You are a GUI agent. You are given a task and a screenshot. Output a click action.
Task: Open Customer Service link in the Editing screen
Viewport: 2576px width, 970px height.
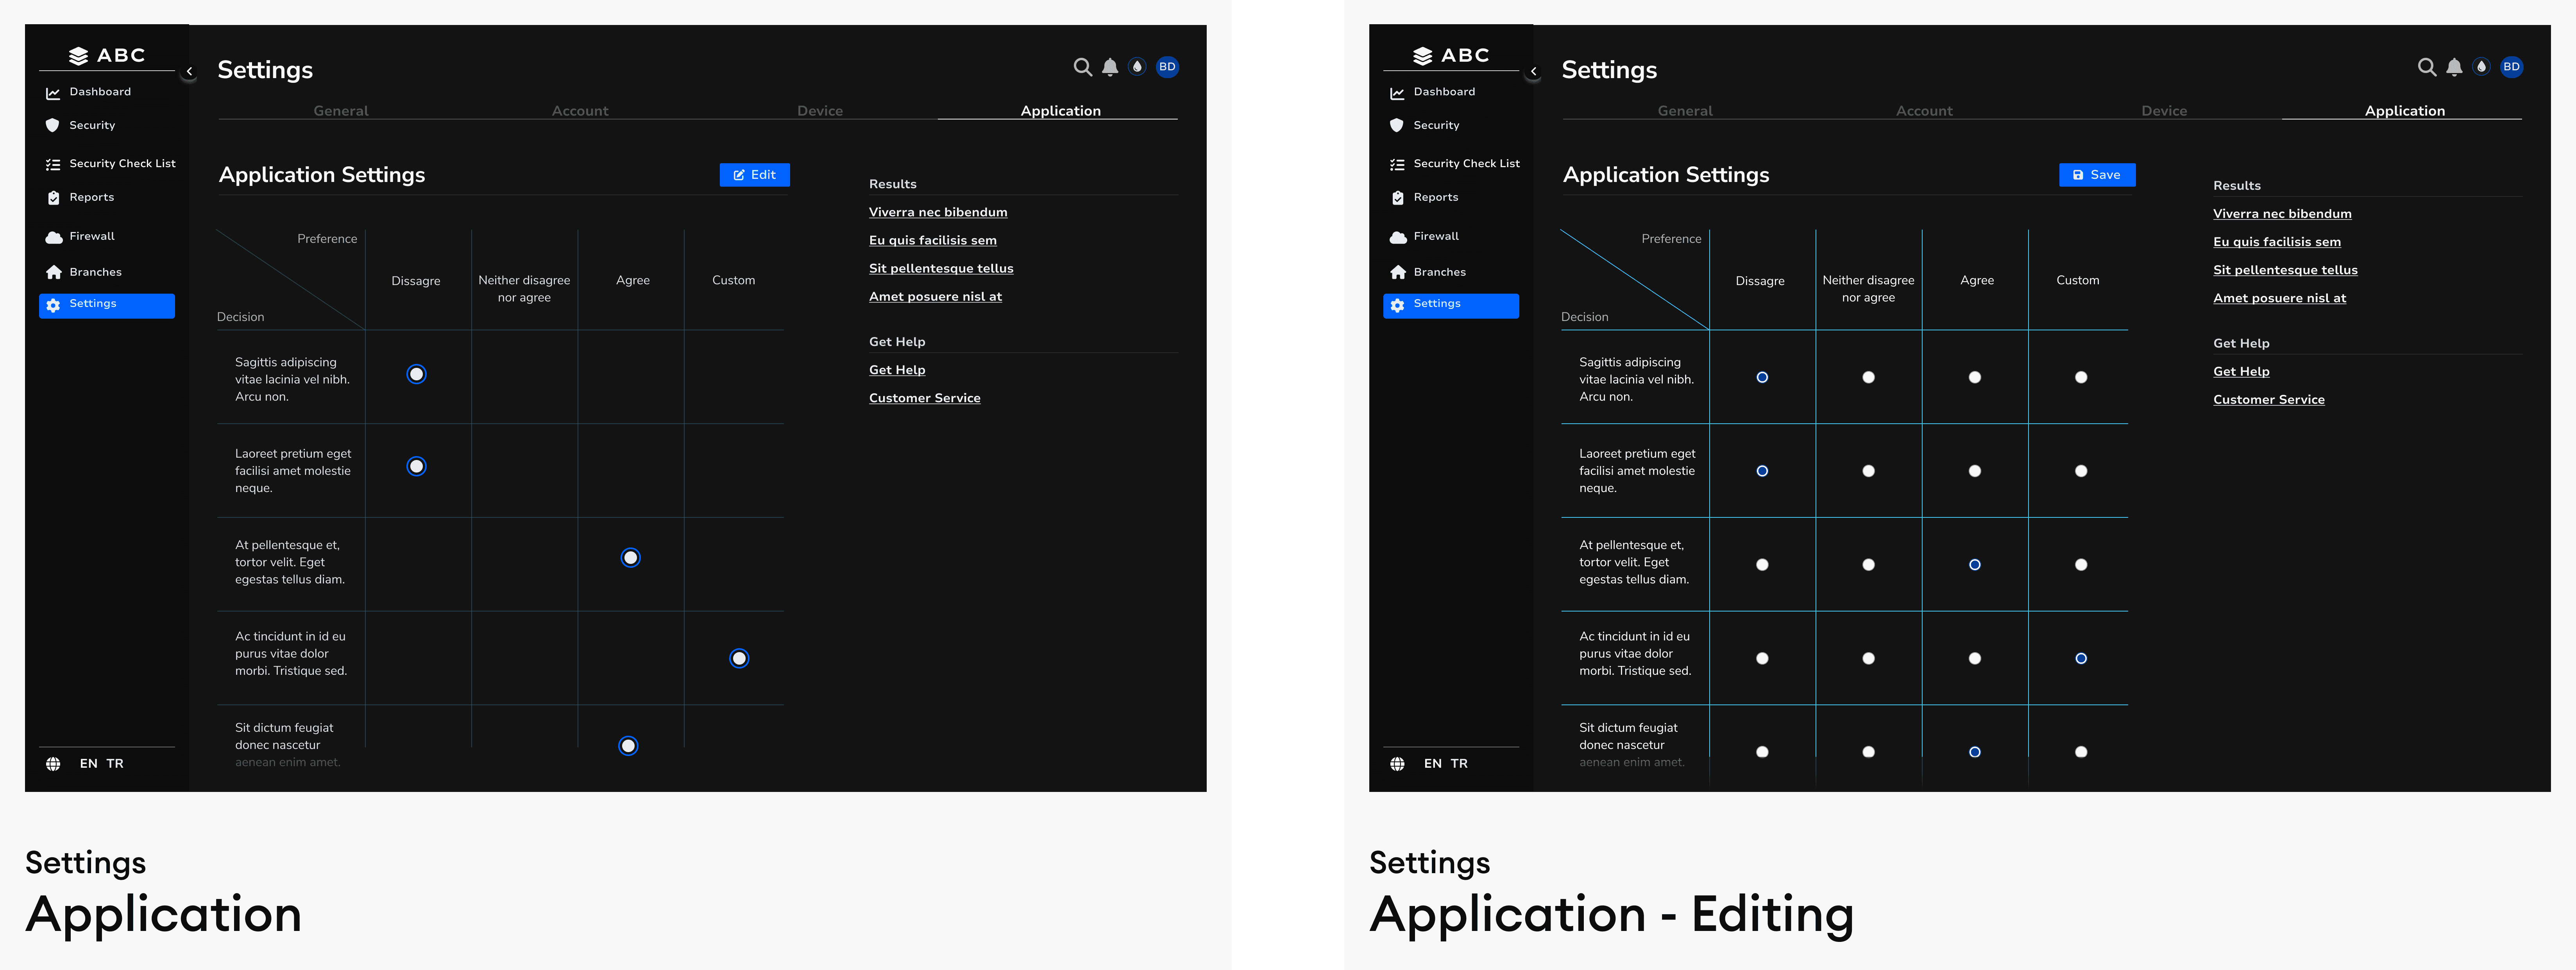[2268, 399]
